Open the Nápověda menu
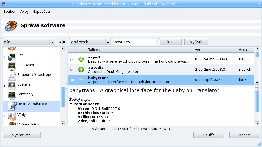The width and height of the screenshot is (262, 147). click(41, 12)
